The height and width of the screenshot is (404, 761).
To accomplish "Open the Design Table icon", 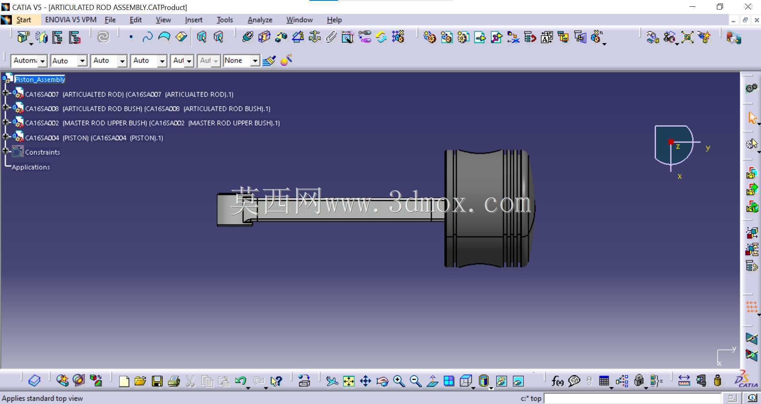I will [x=604, y=381].
